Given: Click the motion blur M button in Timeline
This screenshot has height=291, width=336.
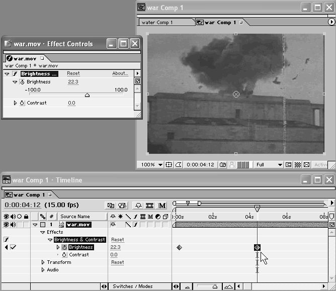Looking at the screenshot, I should (x=162, y=206).
